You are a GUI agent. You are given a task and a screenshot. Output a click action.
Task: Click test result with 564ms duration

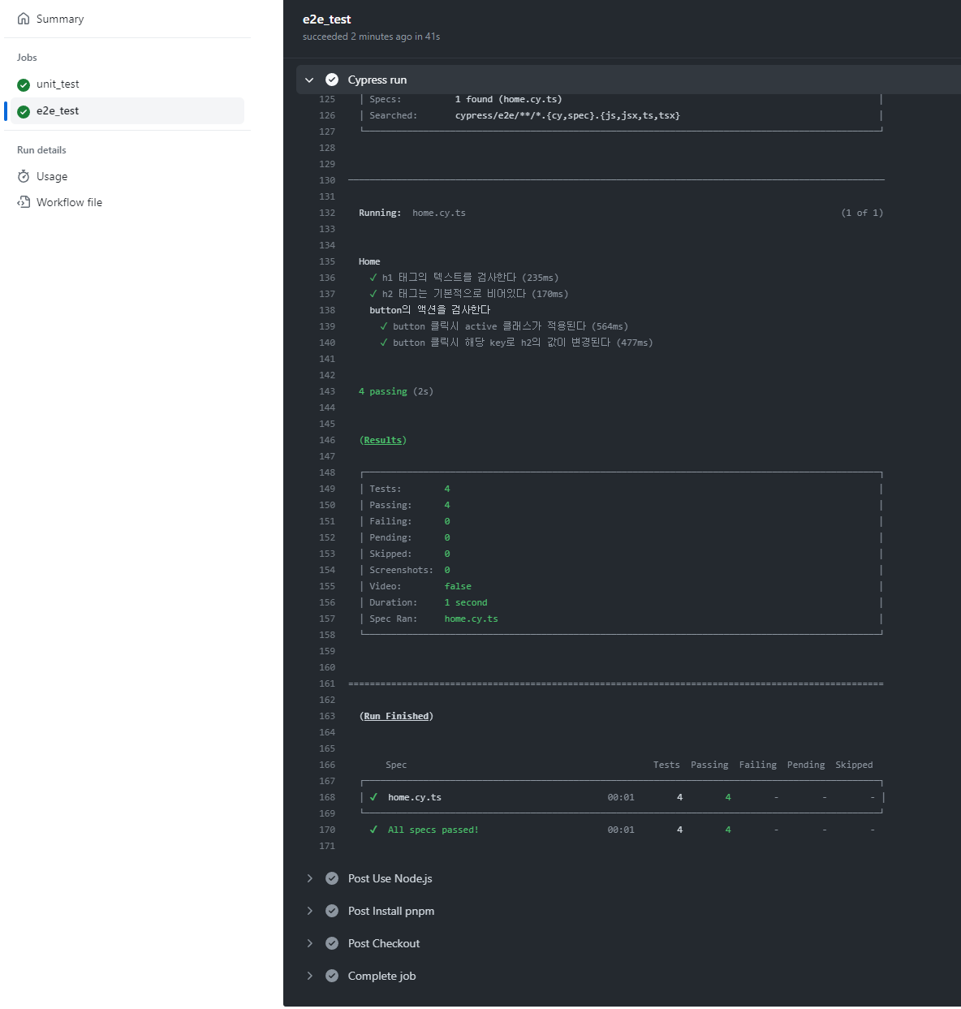click(x=503, y=326)
